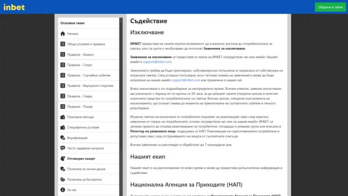The width and height of the screenshot is (348, 196).
Task: Click the list icon beside Общи условия и правила
Action: pyautogui.click(x=63, y=44)
